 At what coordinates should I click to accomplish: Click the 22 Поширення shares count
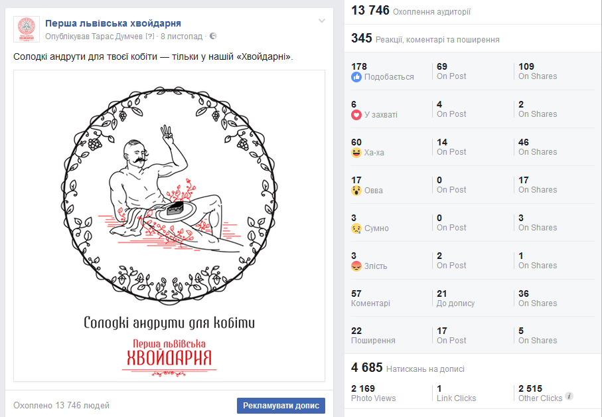(x=373, y=335)
